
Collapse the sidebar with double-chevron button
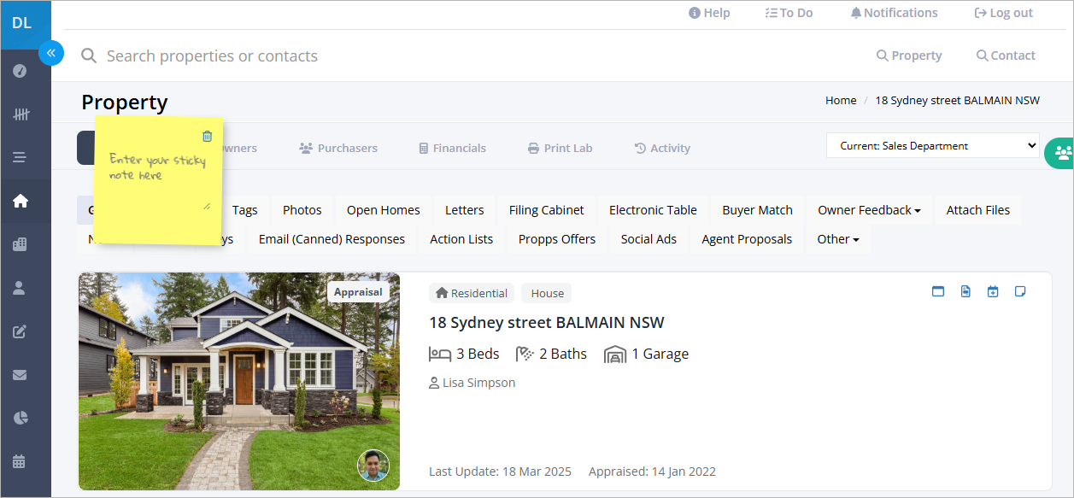click(x=51, y=53)
